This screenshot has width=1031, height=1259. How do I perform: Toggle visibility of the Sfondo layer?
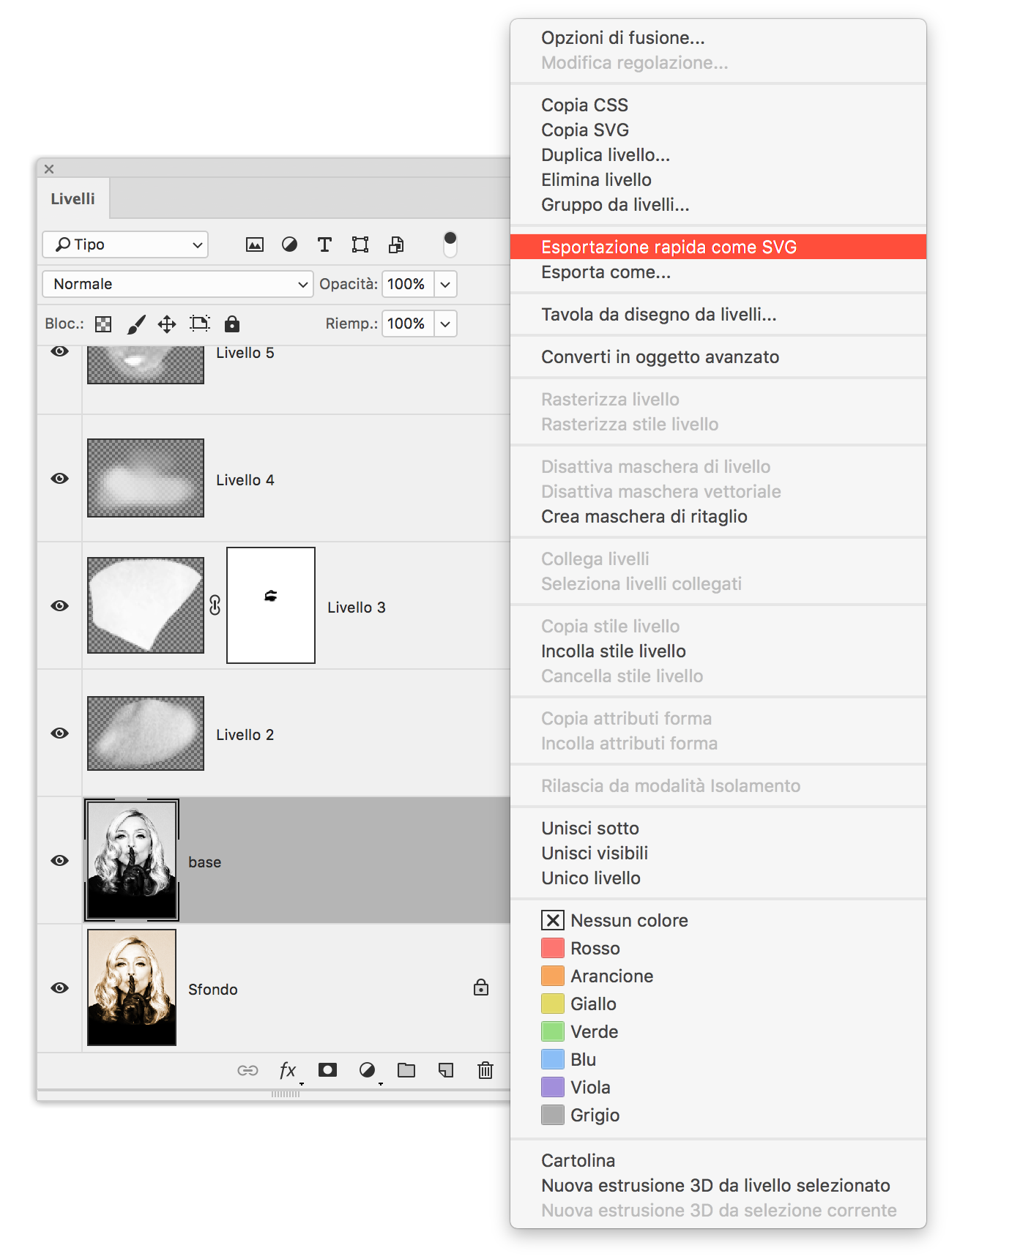pos(60,988)
